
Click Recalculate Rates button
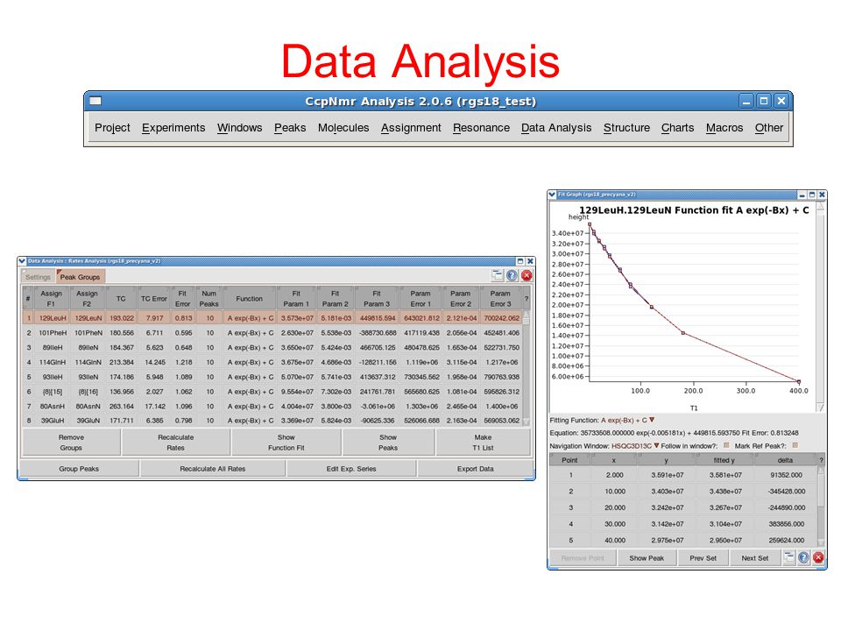(175, 443)
